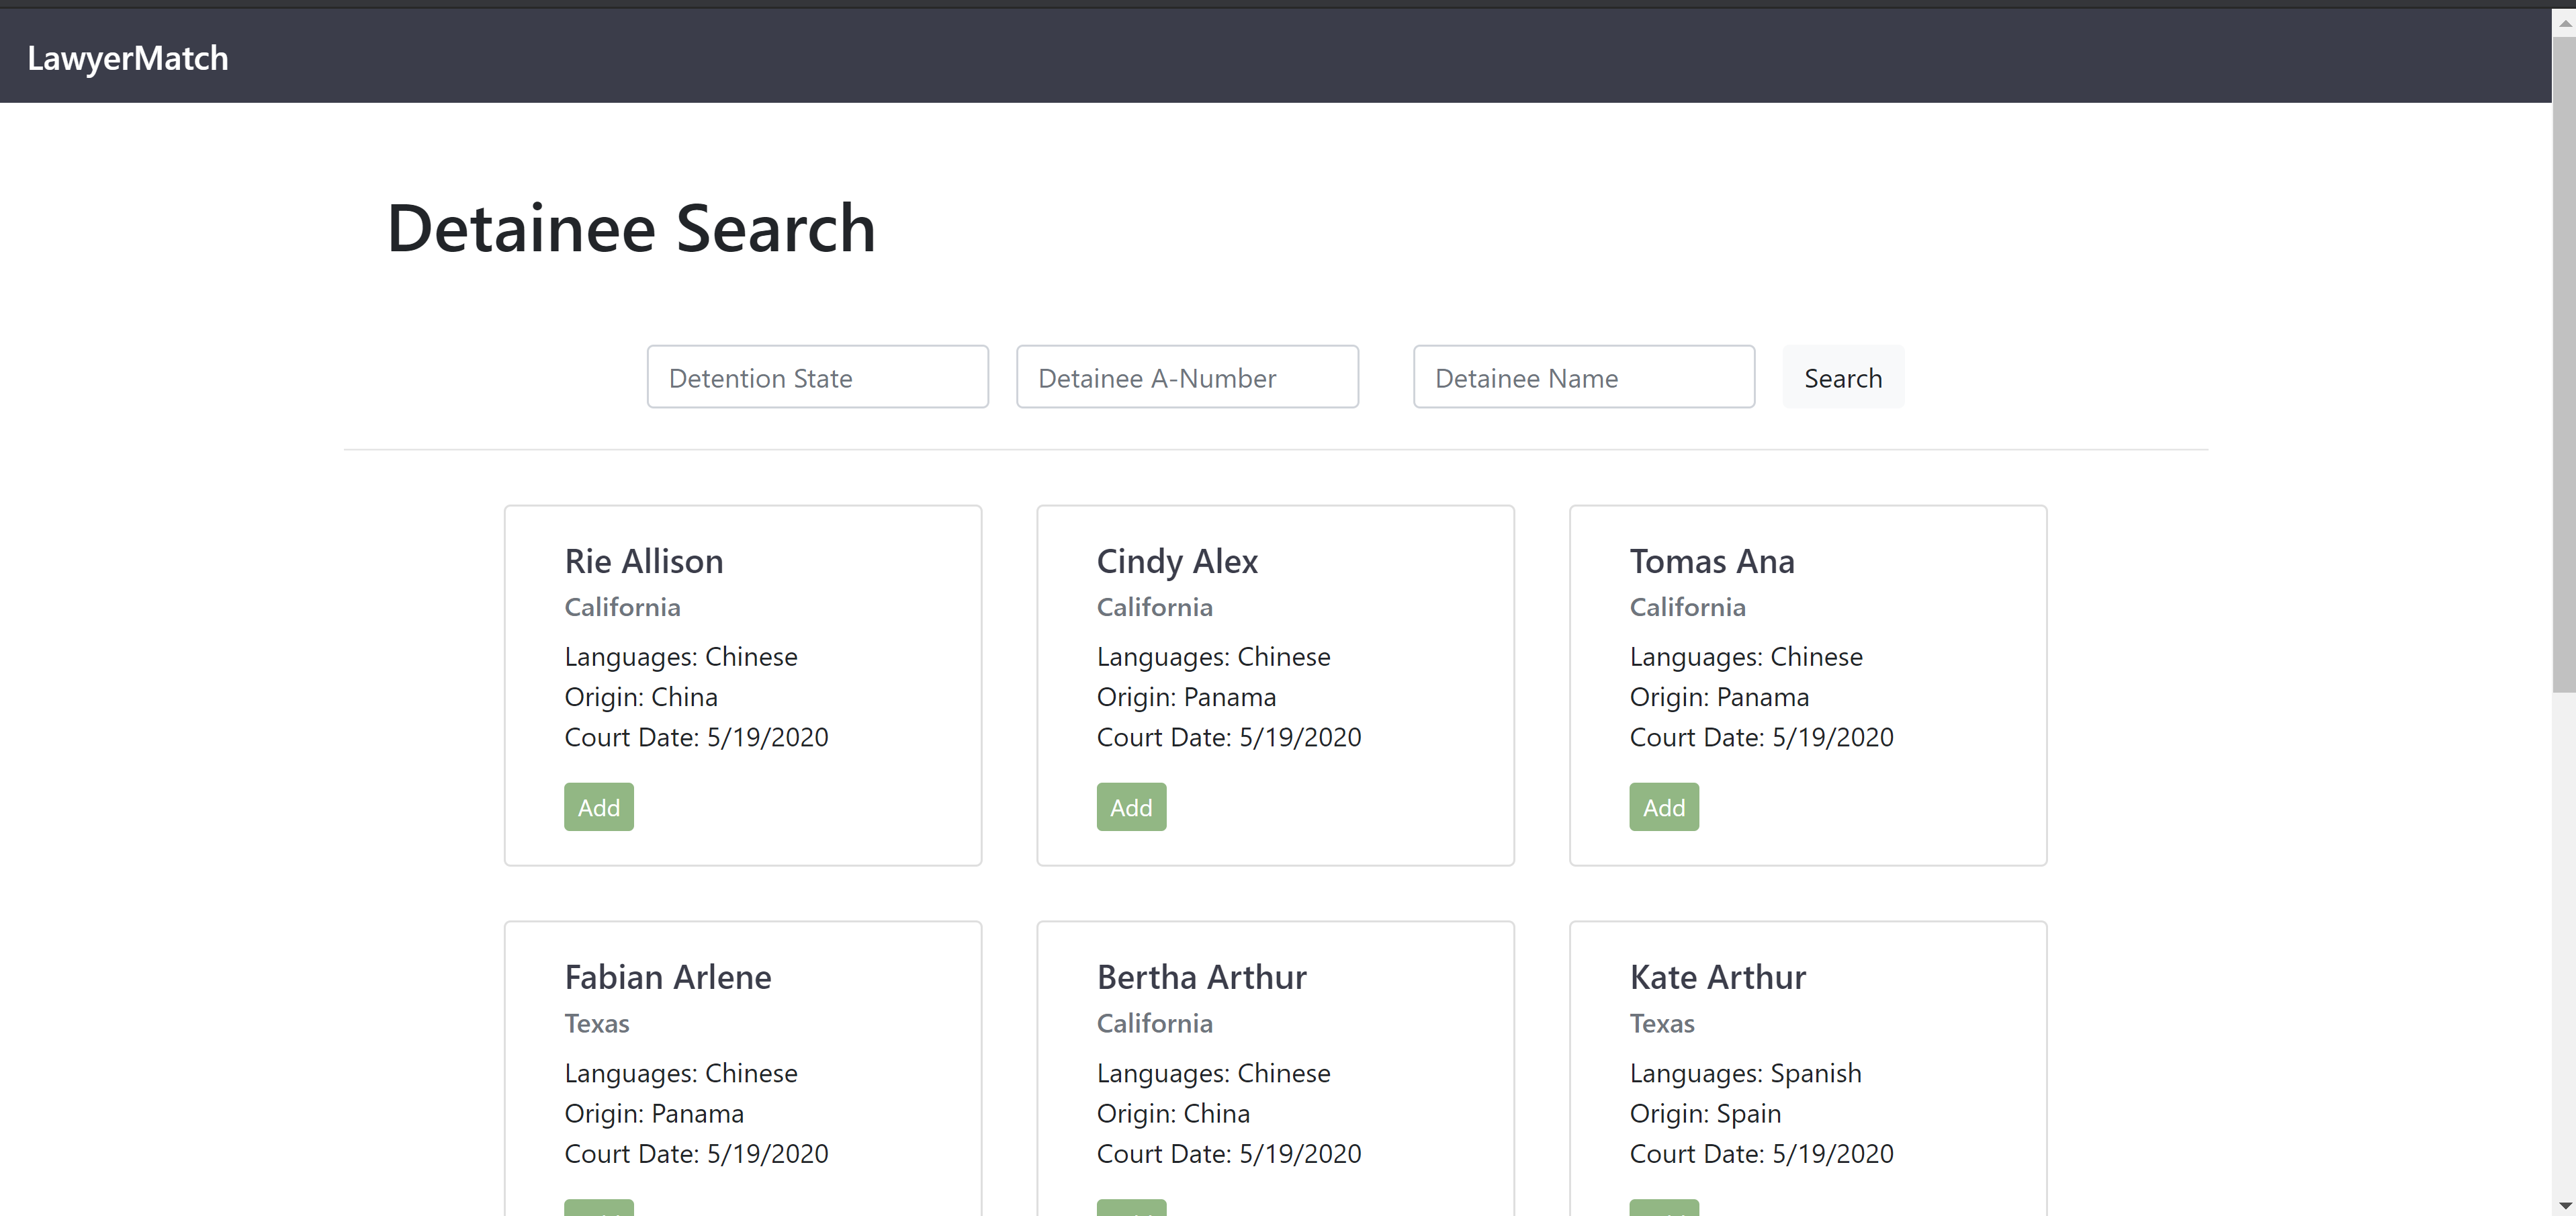This screenshot has width=2576, height=1216.
Task: Add Cindy Alex with the green button
Action: [x=1131, y=807]
